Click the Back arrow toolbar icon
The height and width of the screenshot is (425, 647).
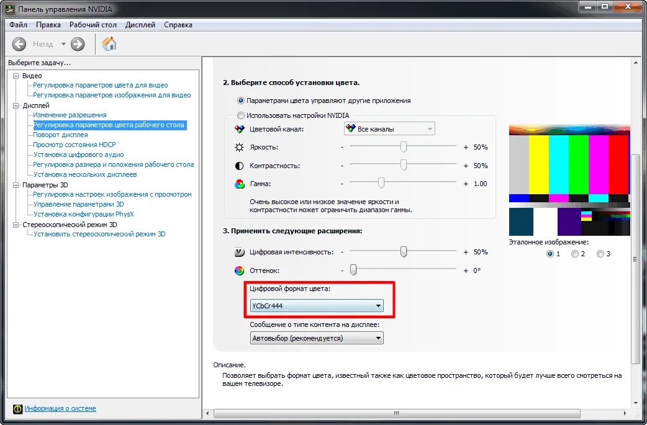pos(19,44)
